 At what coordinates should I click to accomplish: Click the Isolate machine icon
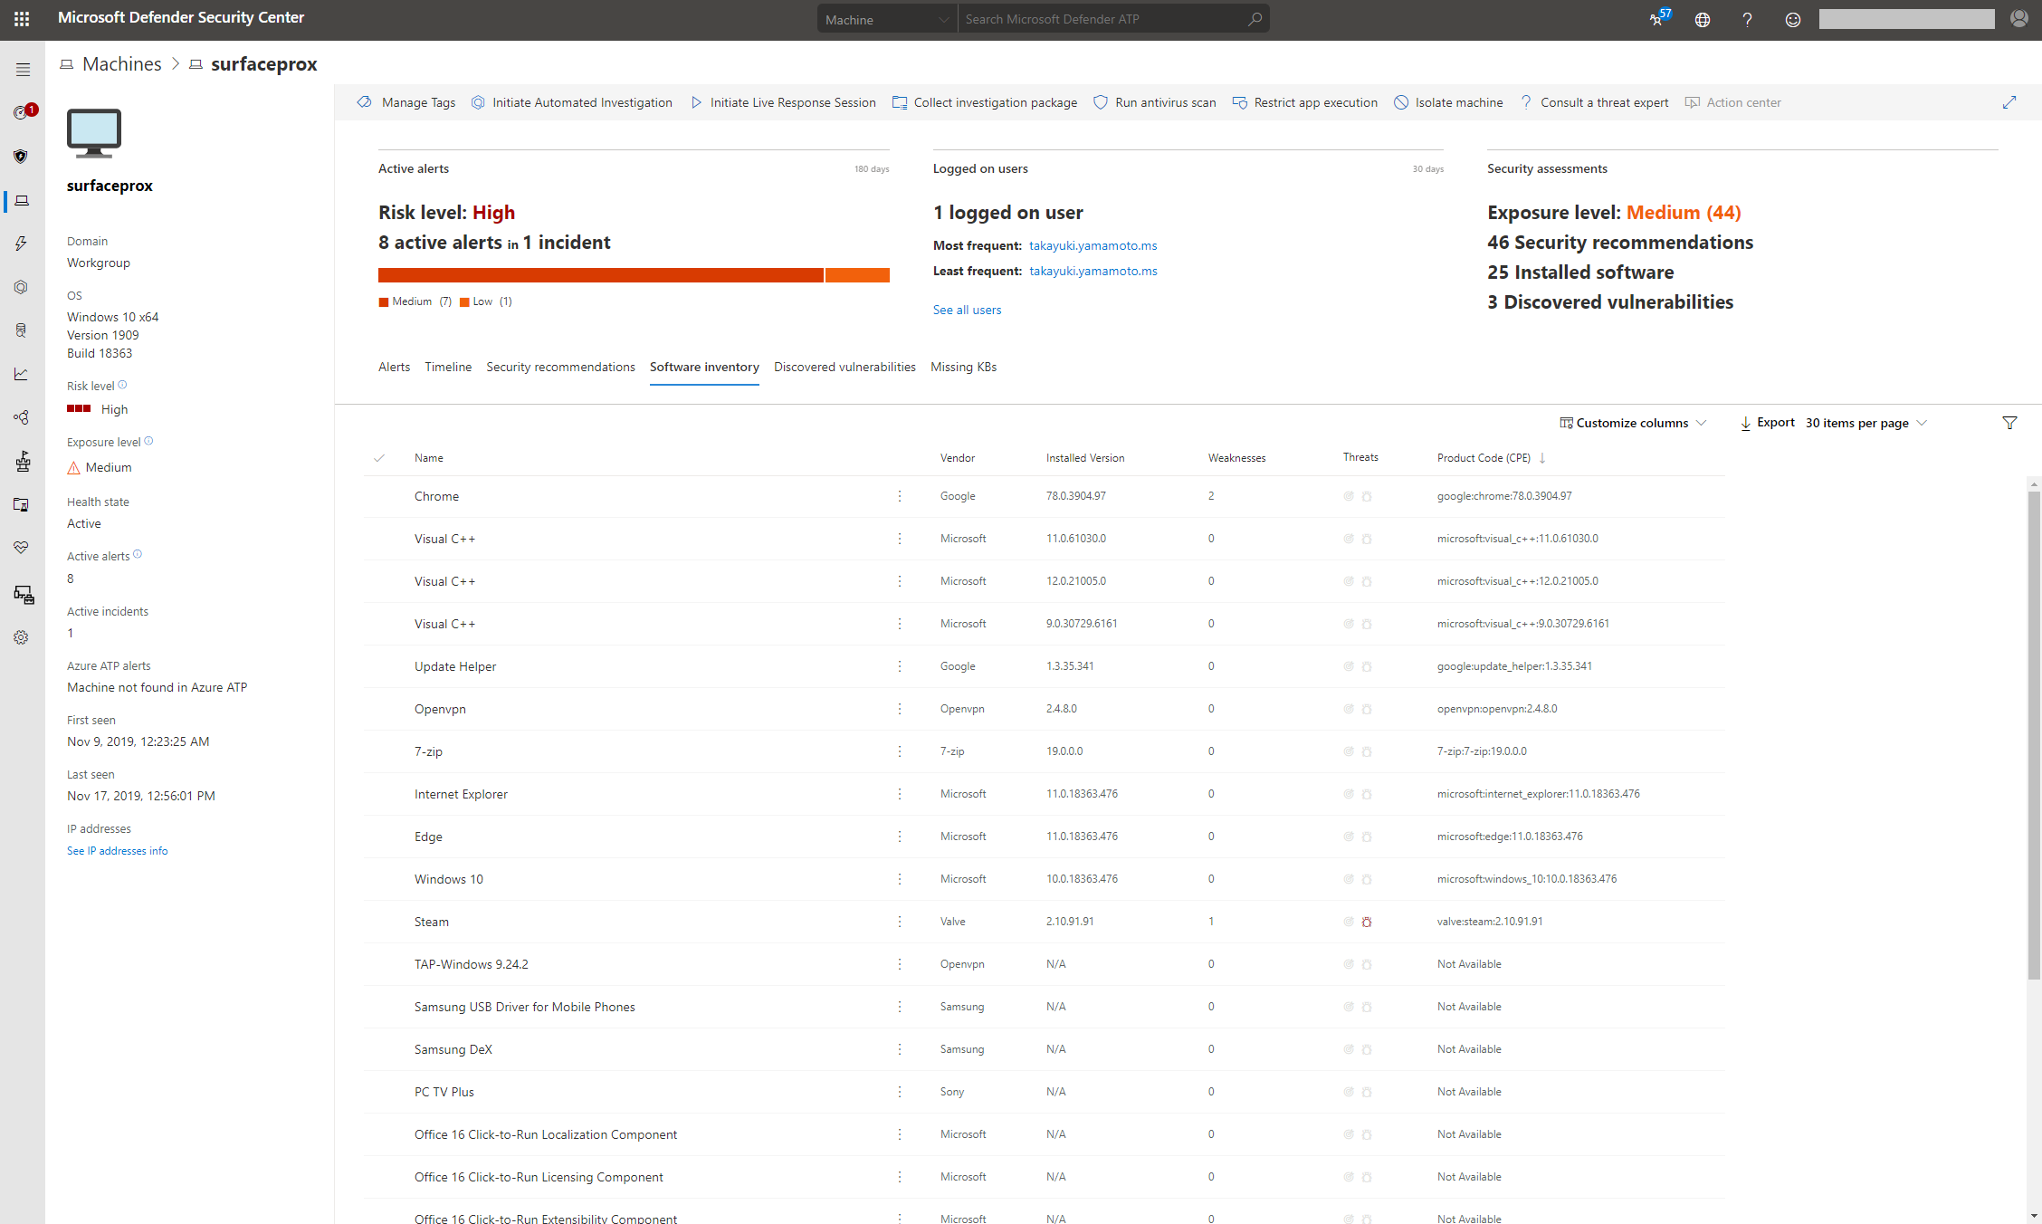tap(1401, 102)
